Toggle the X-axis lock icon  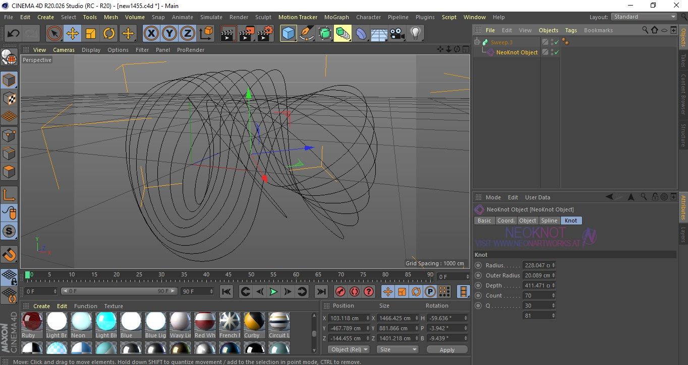(x=151, y=34)
